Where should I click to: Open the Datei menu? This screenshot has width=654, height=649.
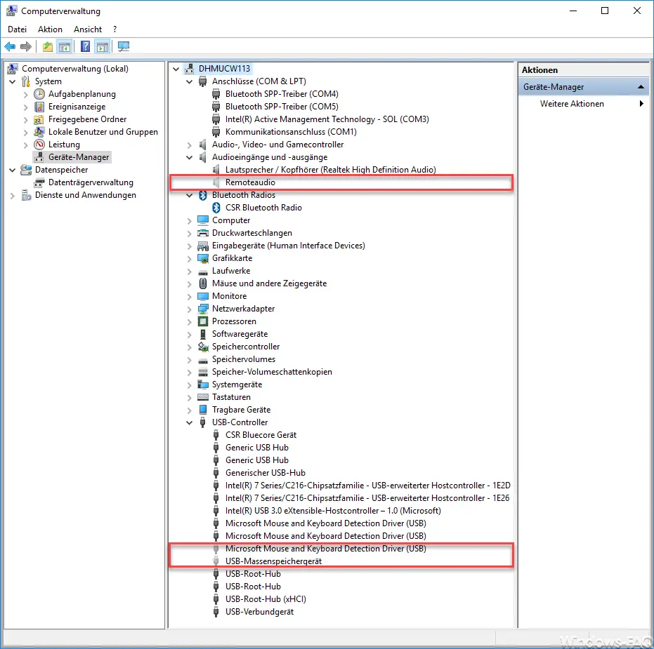click(17, 29)
